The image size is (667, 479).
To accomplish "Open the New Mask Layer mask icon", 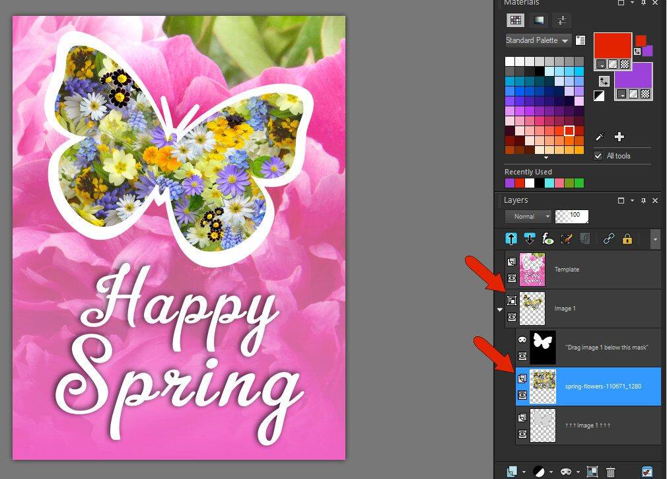I will click(x=565, y=472).
